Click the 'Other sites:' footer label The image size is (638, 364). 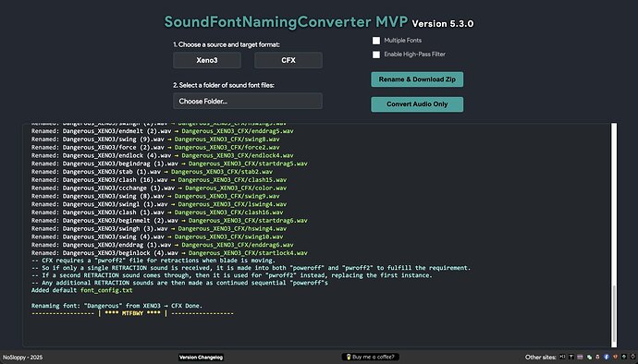point(540,358)
